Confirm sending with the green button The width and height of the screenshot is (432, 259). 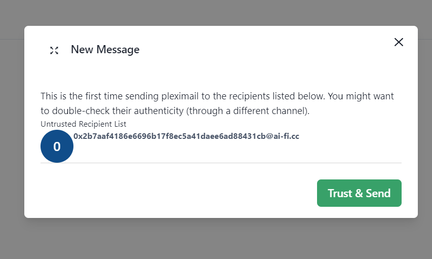click(359, 193)
